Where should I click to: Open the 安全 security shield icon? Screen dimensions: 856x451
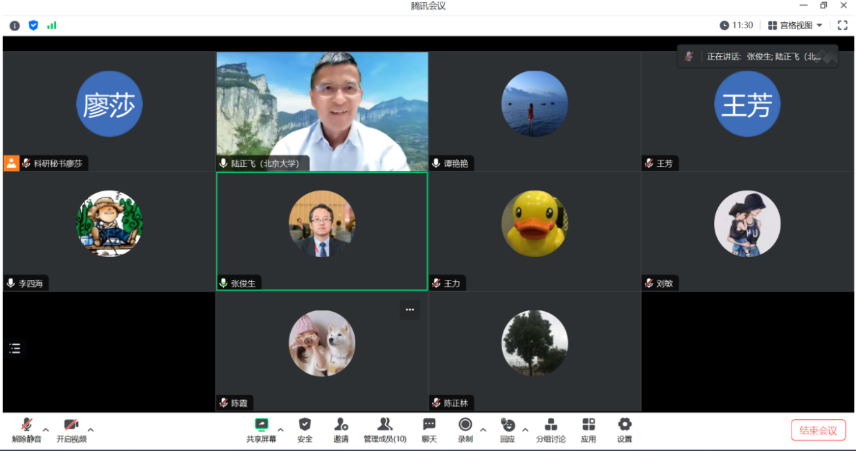click(x=305, y=430)
